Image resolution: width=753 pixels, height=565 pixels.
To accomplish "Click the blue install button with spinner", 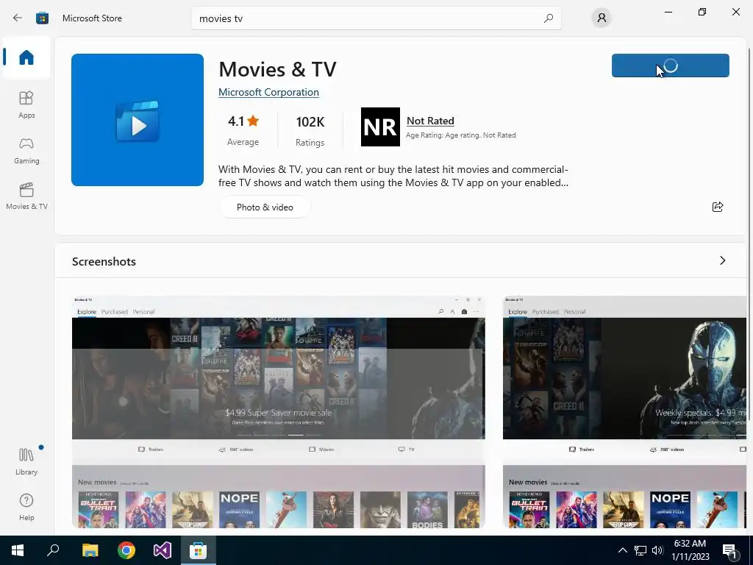I will point(671,65).
